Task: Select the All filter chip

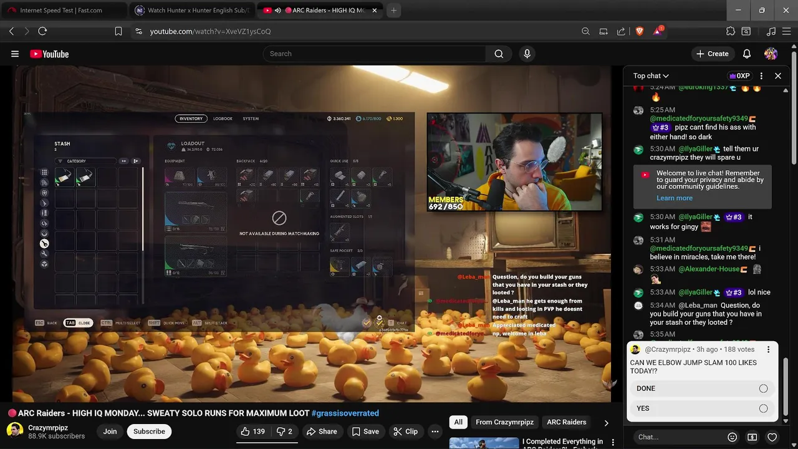Action: click(x=458, y=422)
